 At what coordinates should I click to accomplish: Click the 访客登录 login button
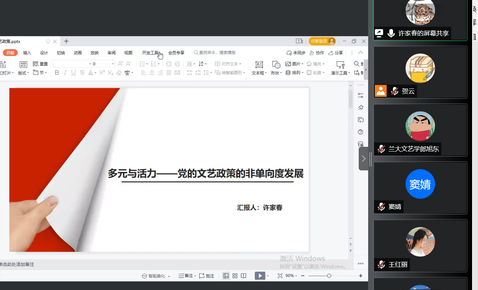(322, 41)
